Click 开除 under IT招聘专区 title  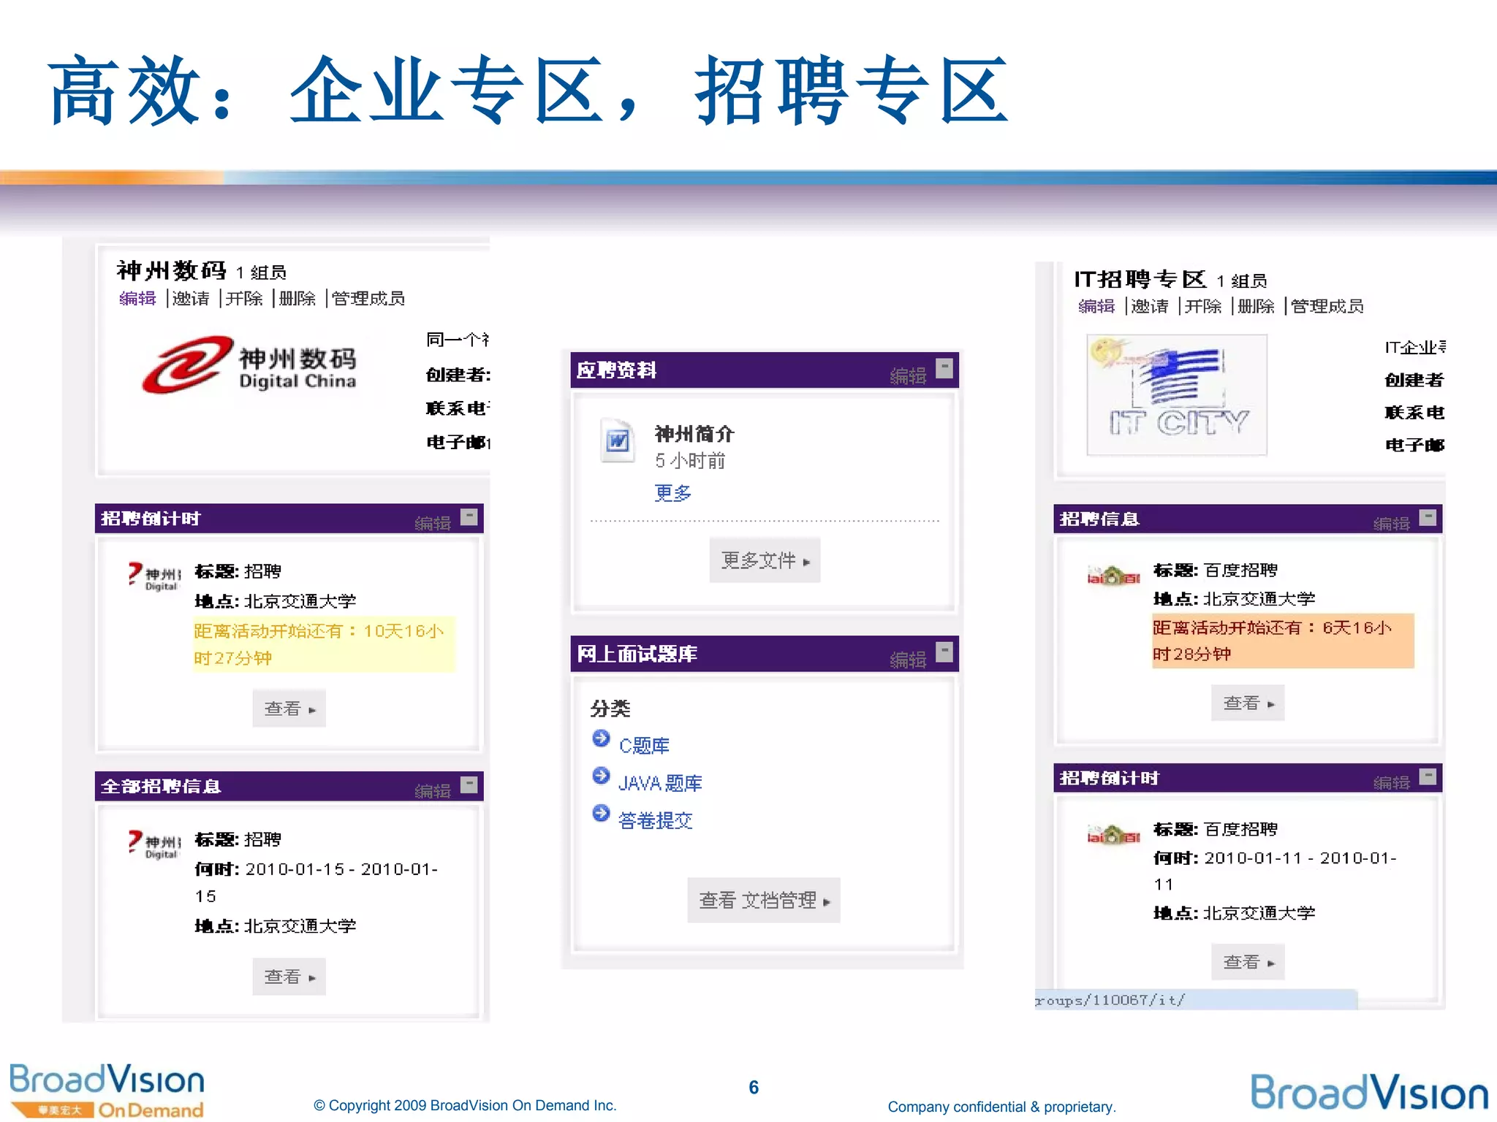pyautogui.click(x=1203, y=306)
